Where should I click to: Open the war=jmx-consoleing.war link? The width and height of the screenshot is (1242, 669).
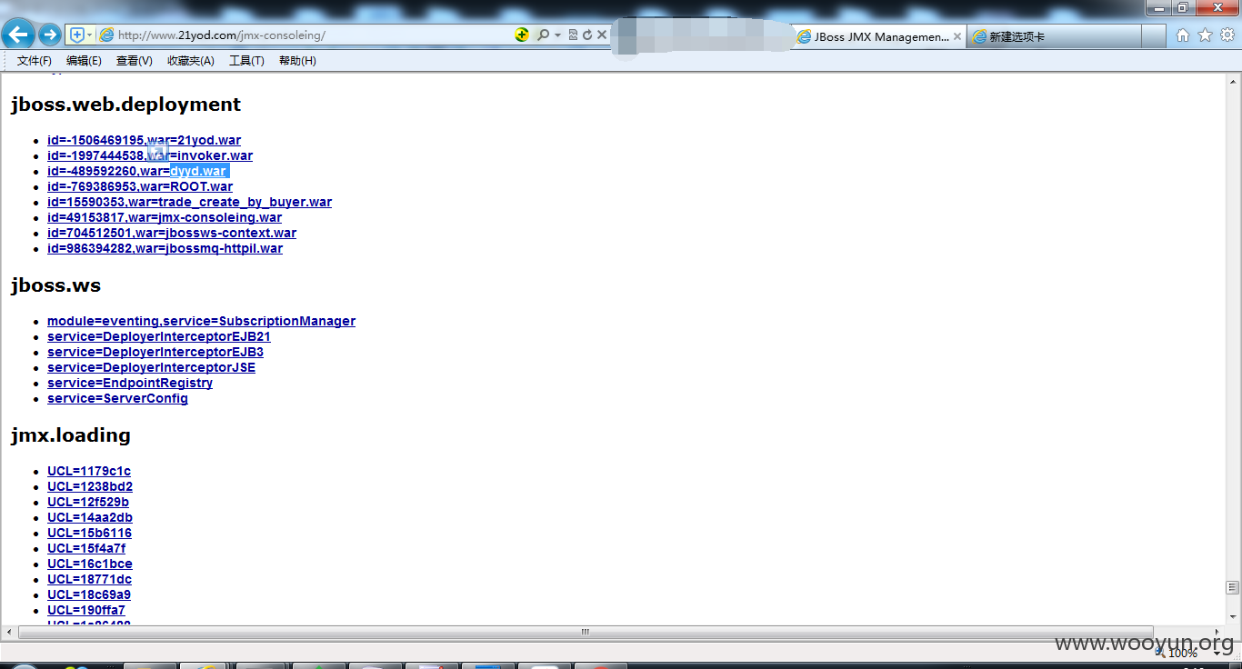pyautogui.click(x=165, y=217)
